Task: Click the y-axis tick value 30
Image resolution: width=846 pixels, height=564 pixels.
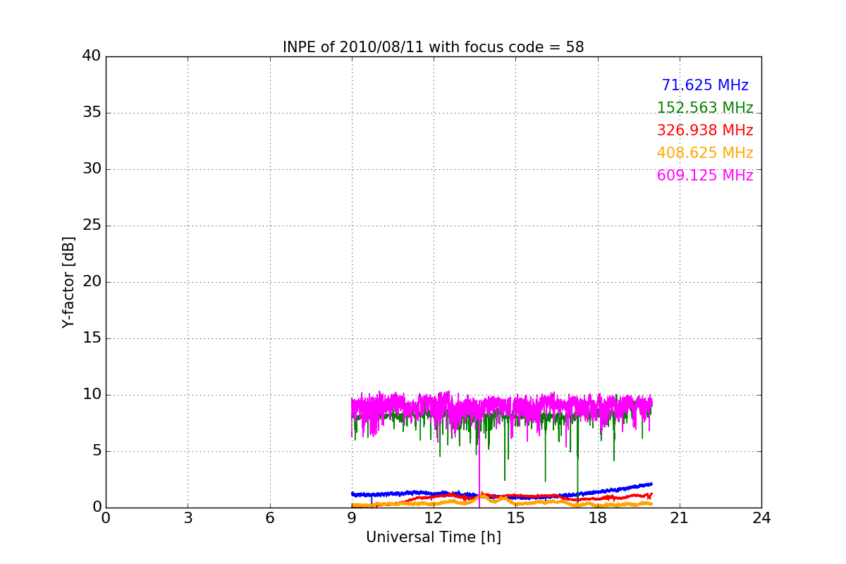Action: pyautogui.click(x=92, y=169)
